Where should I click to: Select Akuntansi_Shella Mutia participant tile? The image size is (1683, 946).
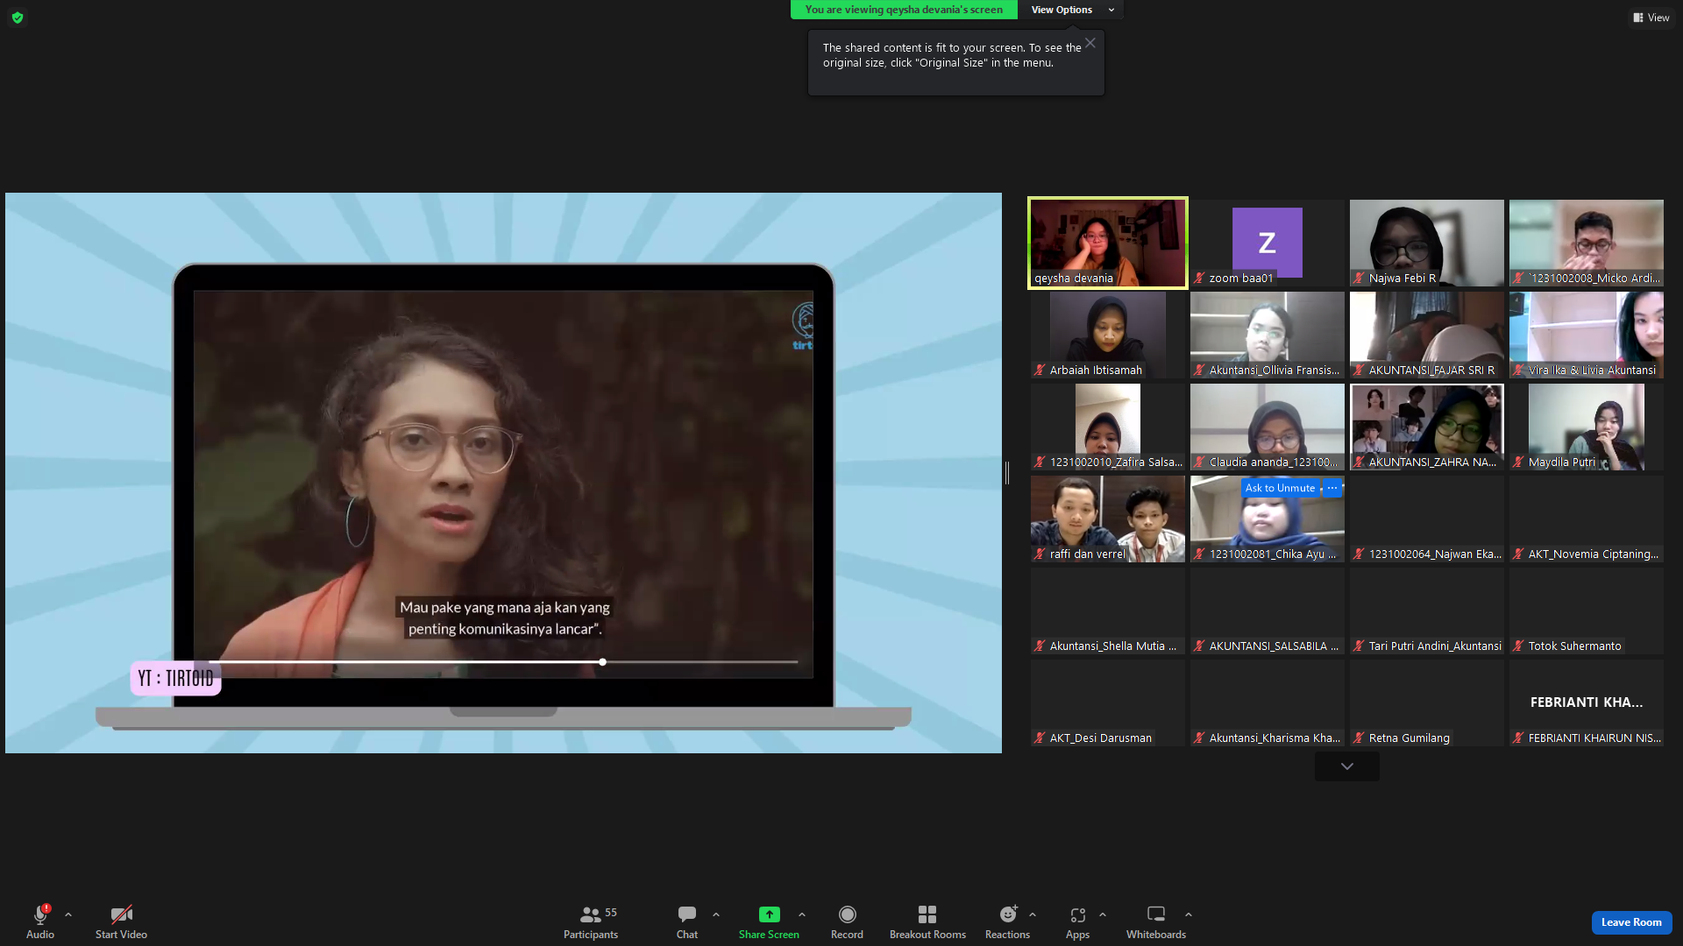[1108, 611]
